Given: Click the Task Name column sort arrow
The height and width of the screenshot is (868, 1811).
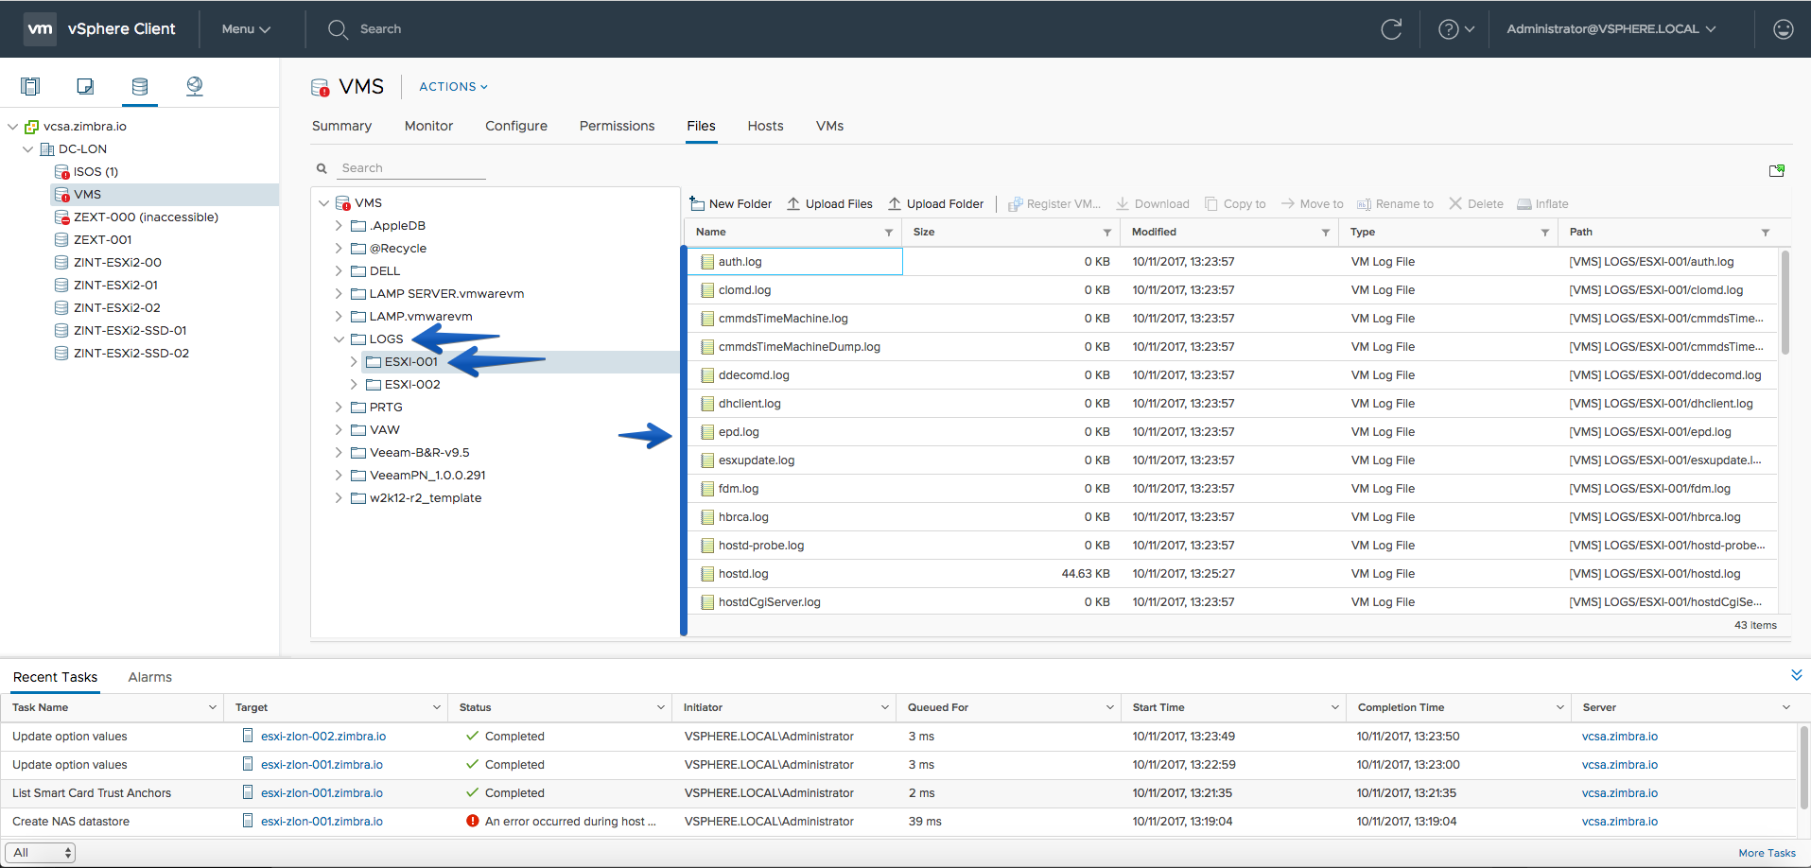Looking at the screenshot, I should pos(212,708).
